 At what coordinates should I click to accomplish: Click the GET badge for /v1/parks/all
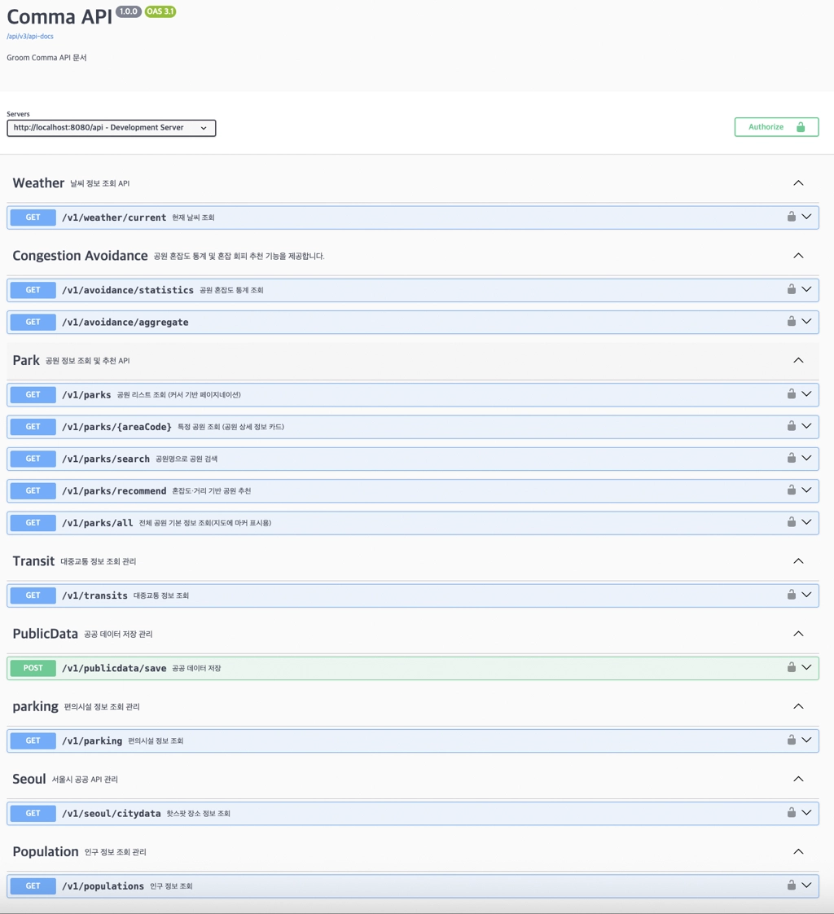33,523
